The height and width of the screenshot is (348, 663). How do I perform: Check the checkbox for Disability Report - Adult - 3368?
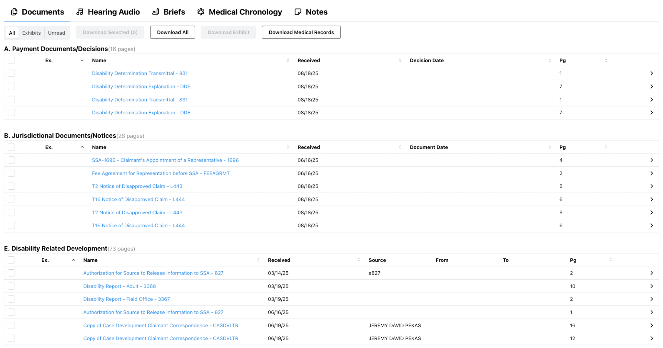11,286
